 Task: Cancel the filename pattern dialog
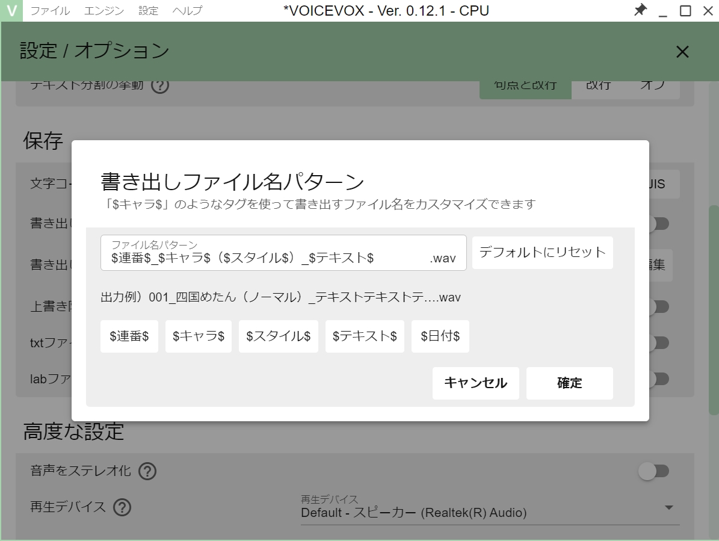tap(475, 383)
